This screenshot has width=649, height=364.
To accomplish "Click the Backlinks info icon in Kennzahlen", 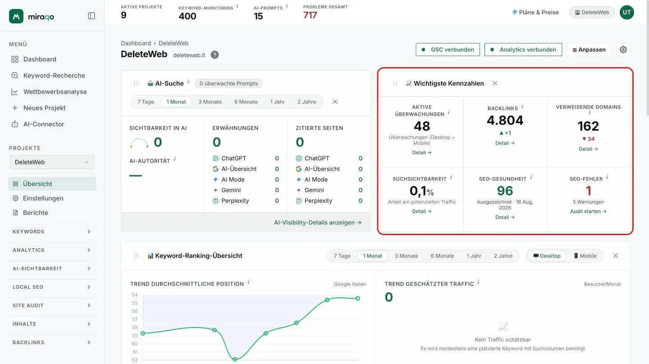I will click(522, 107).
